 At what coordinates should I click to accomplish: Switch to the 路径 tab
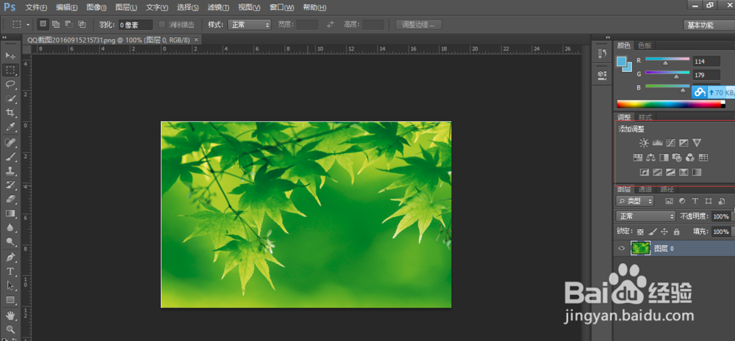point(667,189)
